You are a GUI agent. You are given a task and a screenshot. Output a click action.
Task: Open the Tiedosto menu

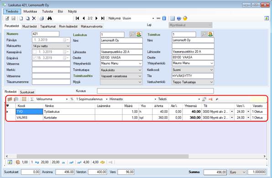12,11
